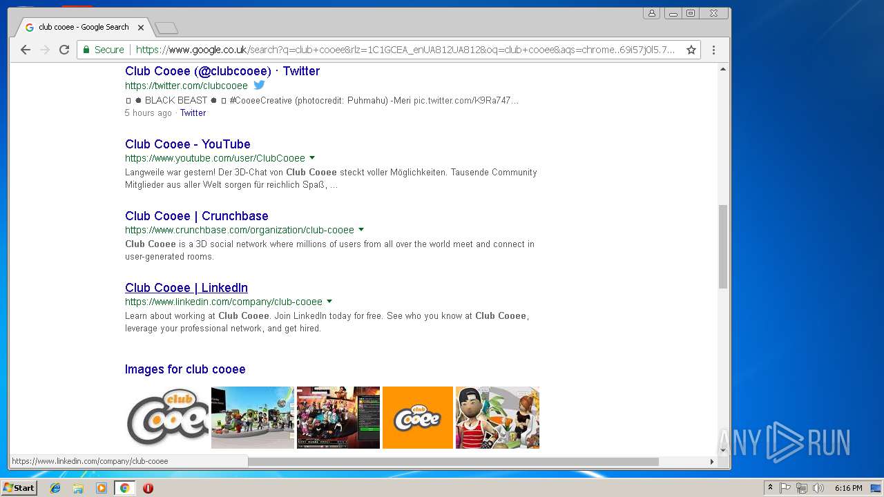This screenshot has width=884, height=497.
Task: Click the linkedin.com/company/club-cooee green URL
Action: pyautogui.click(x=224, y=302)
